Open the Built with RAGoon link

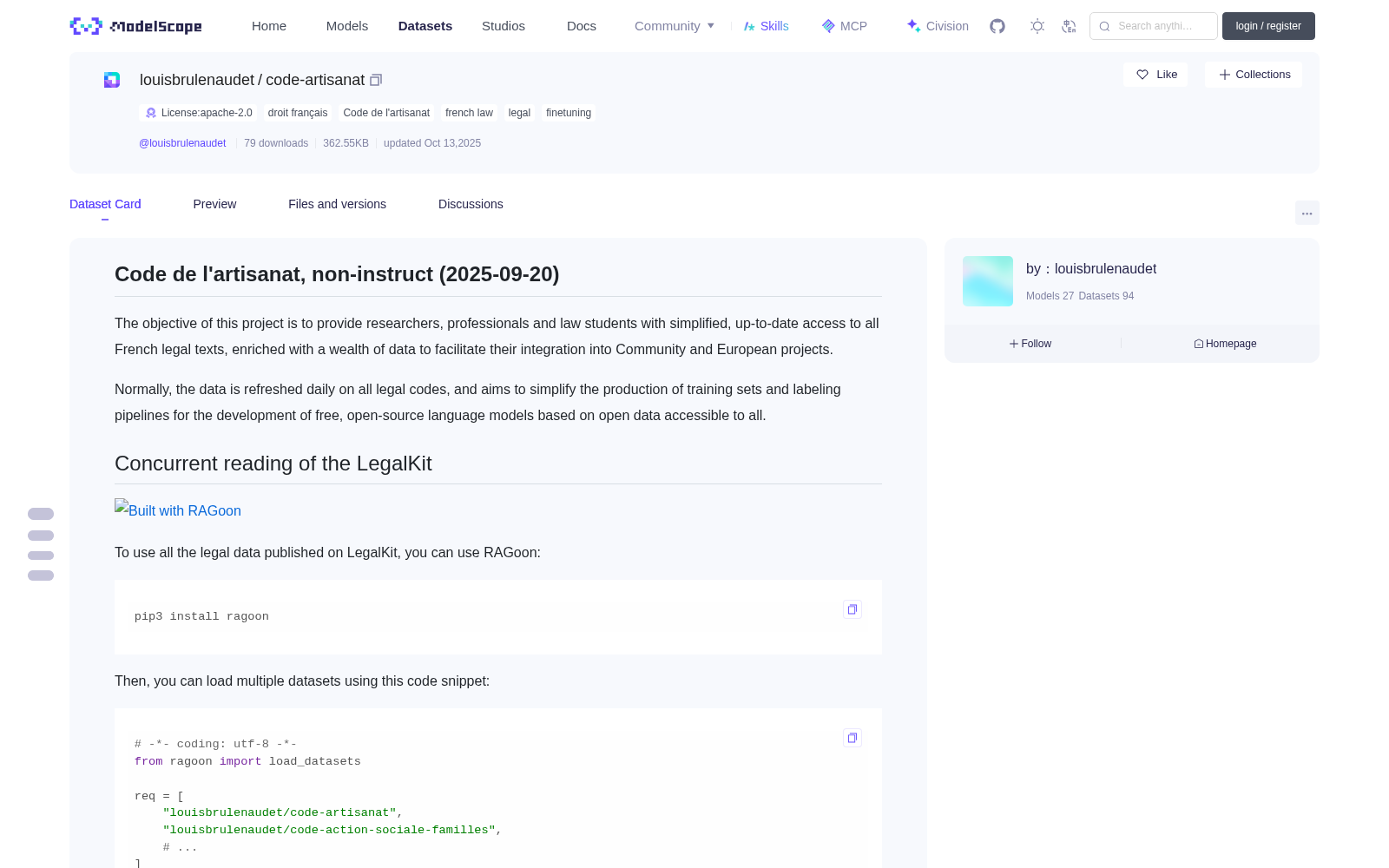pyautogui.click(x=178, y=510)
